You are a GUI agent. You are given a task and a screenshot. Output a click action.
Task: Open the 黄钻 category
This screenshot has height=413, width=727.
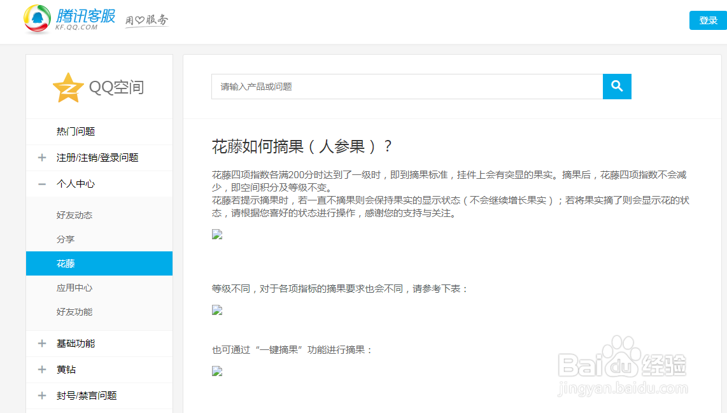[x=66, y=370]
